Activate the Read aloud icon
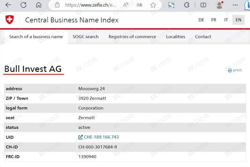250x167 pixels. point(126,5)
